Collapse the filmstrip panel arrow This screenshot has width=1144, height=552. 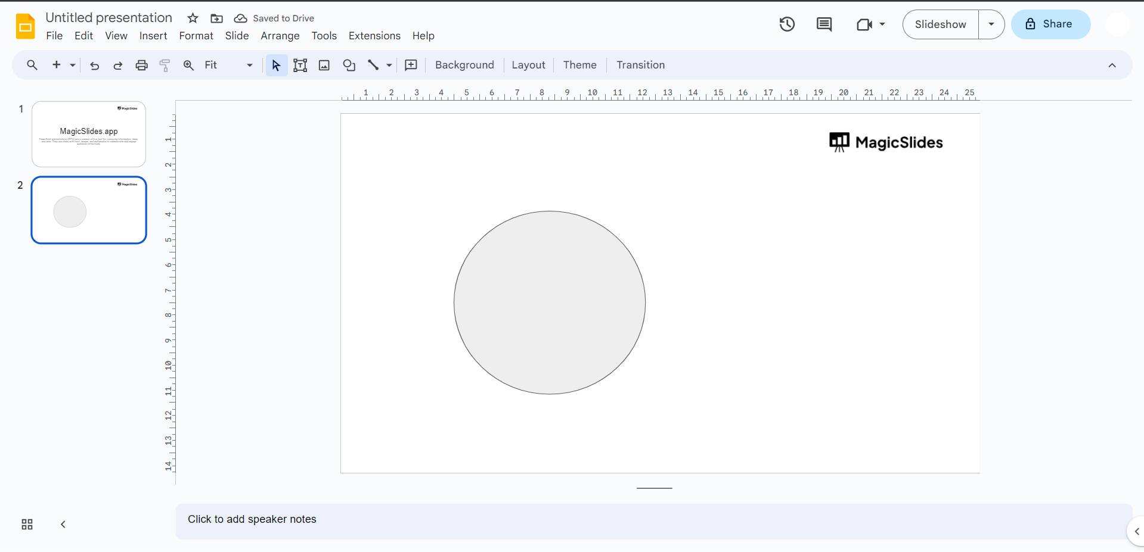[x=63, y=524]
